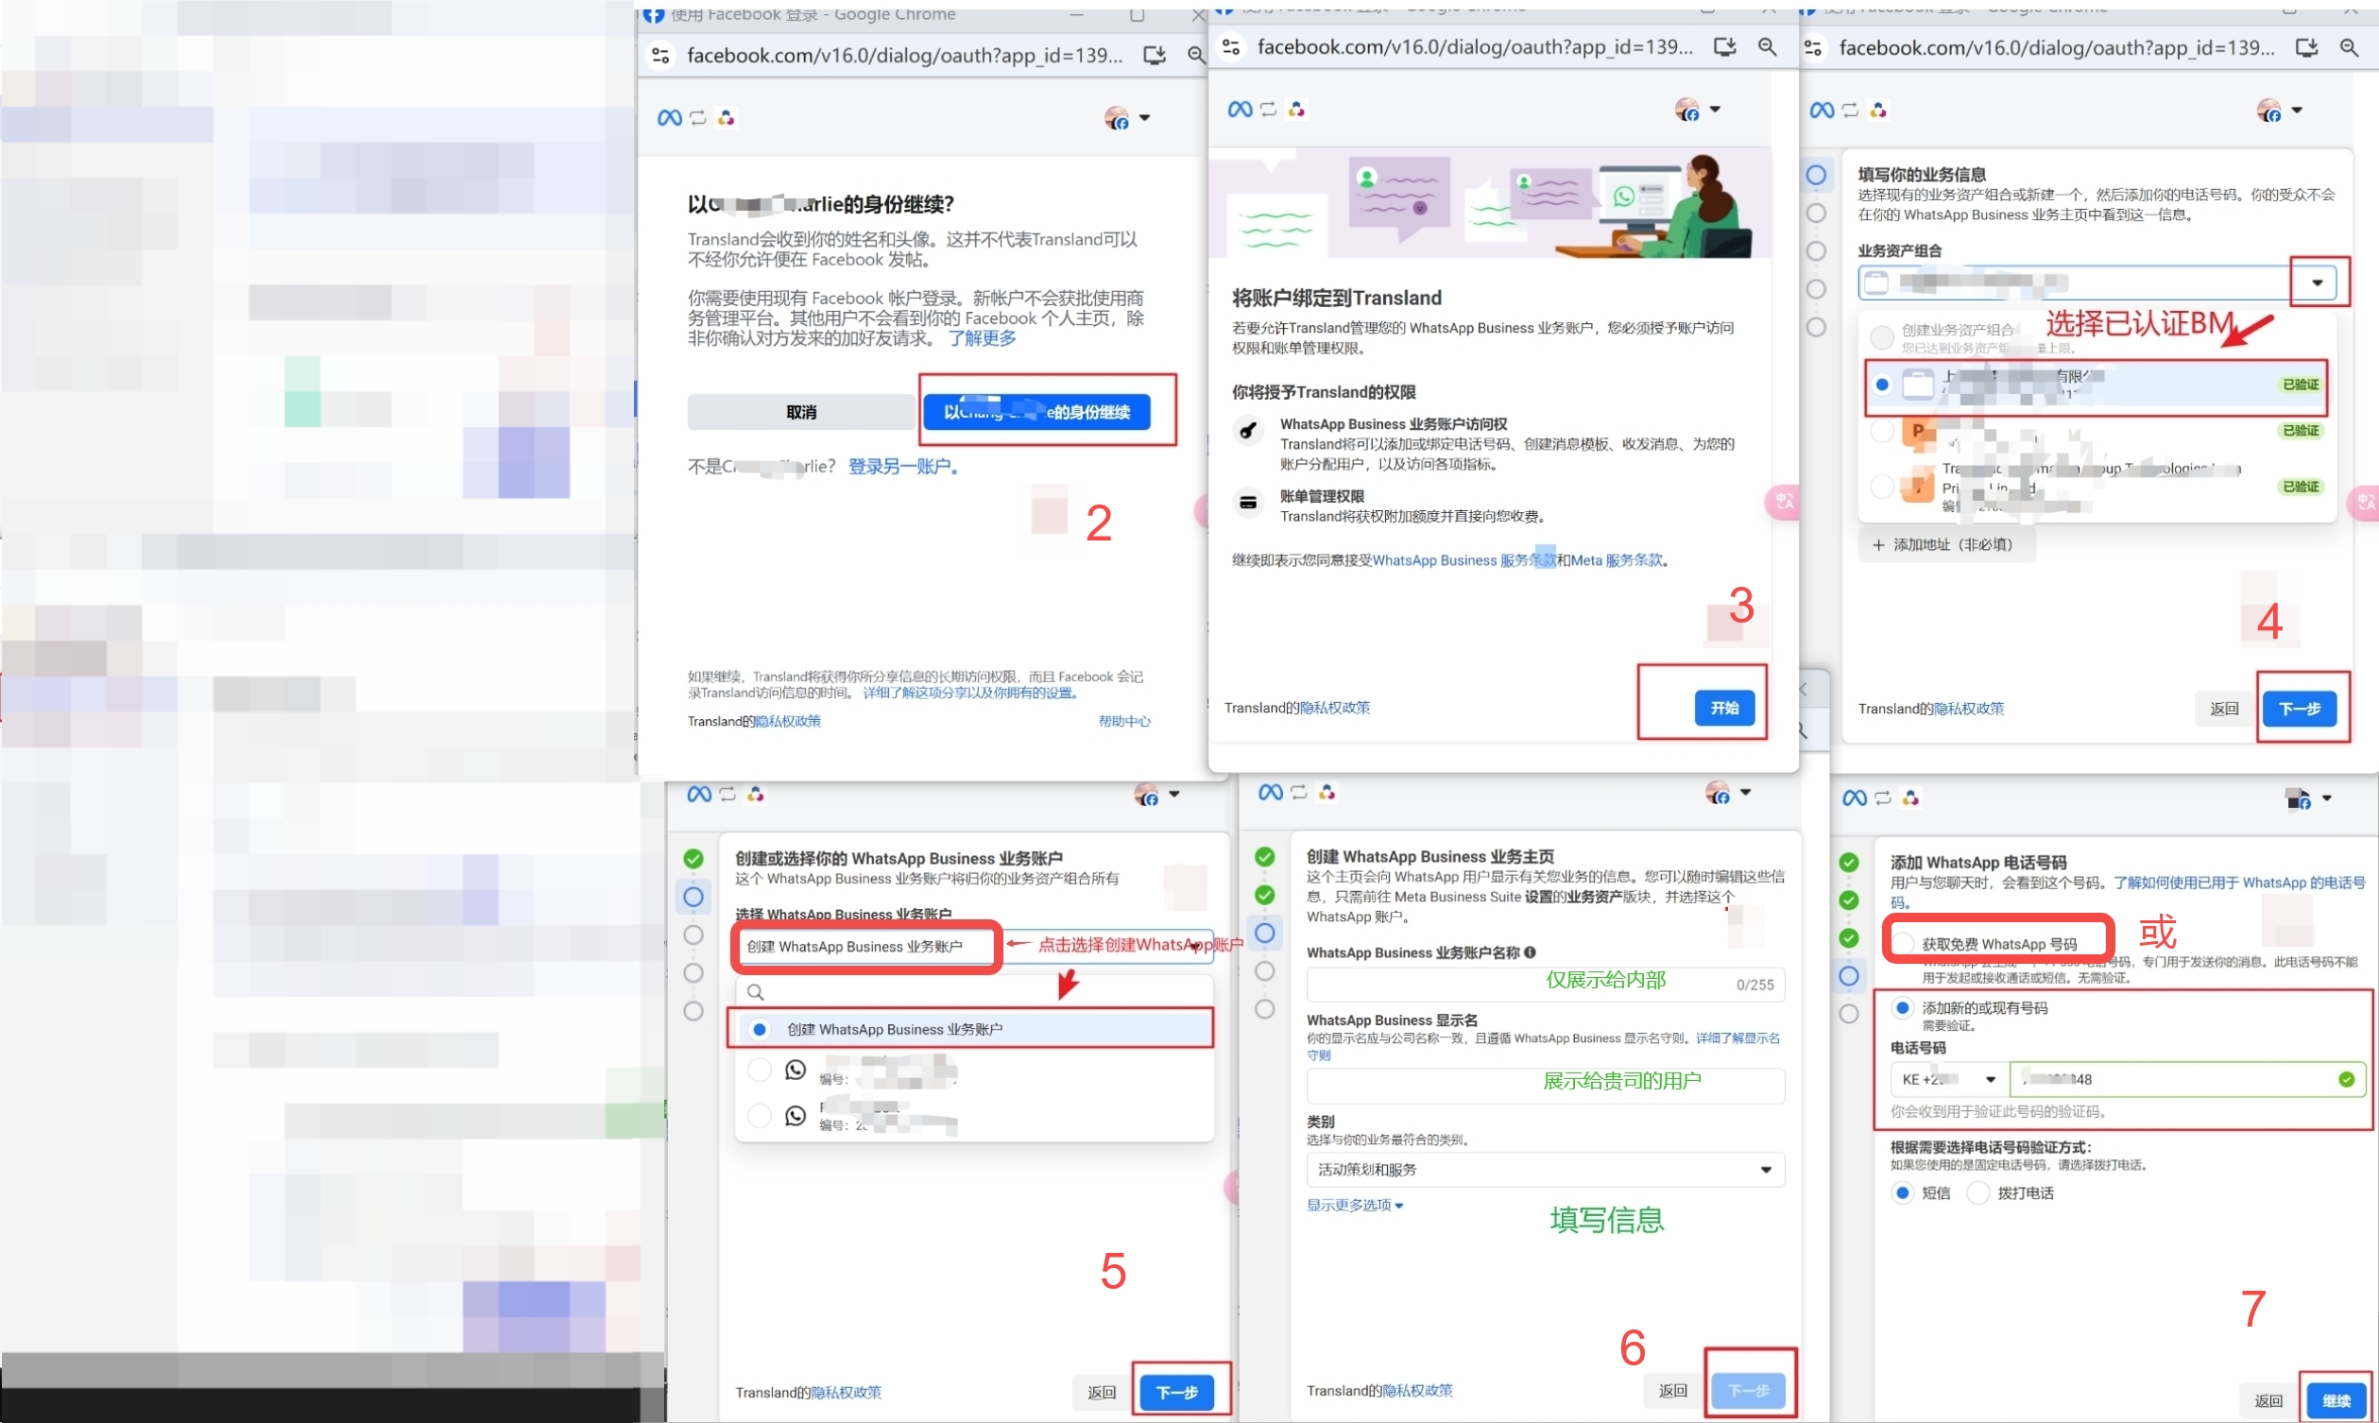Click Meta logo in the 'identity continue' window
The width and height of the screenshot is (2379, 1423).
coord(670,118)
